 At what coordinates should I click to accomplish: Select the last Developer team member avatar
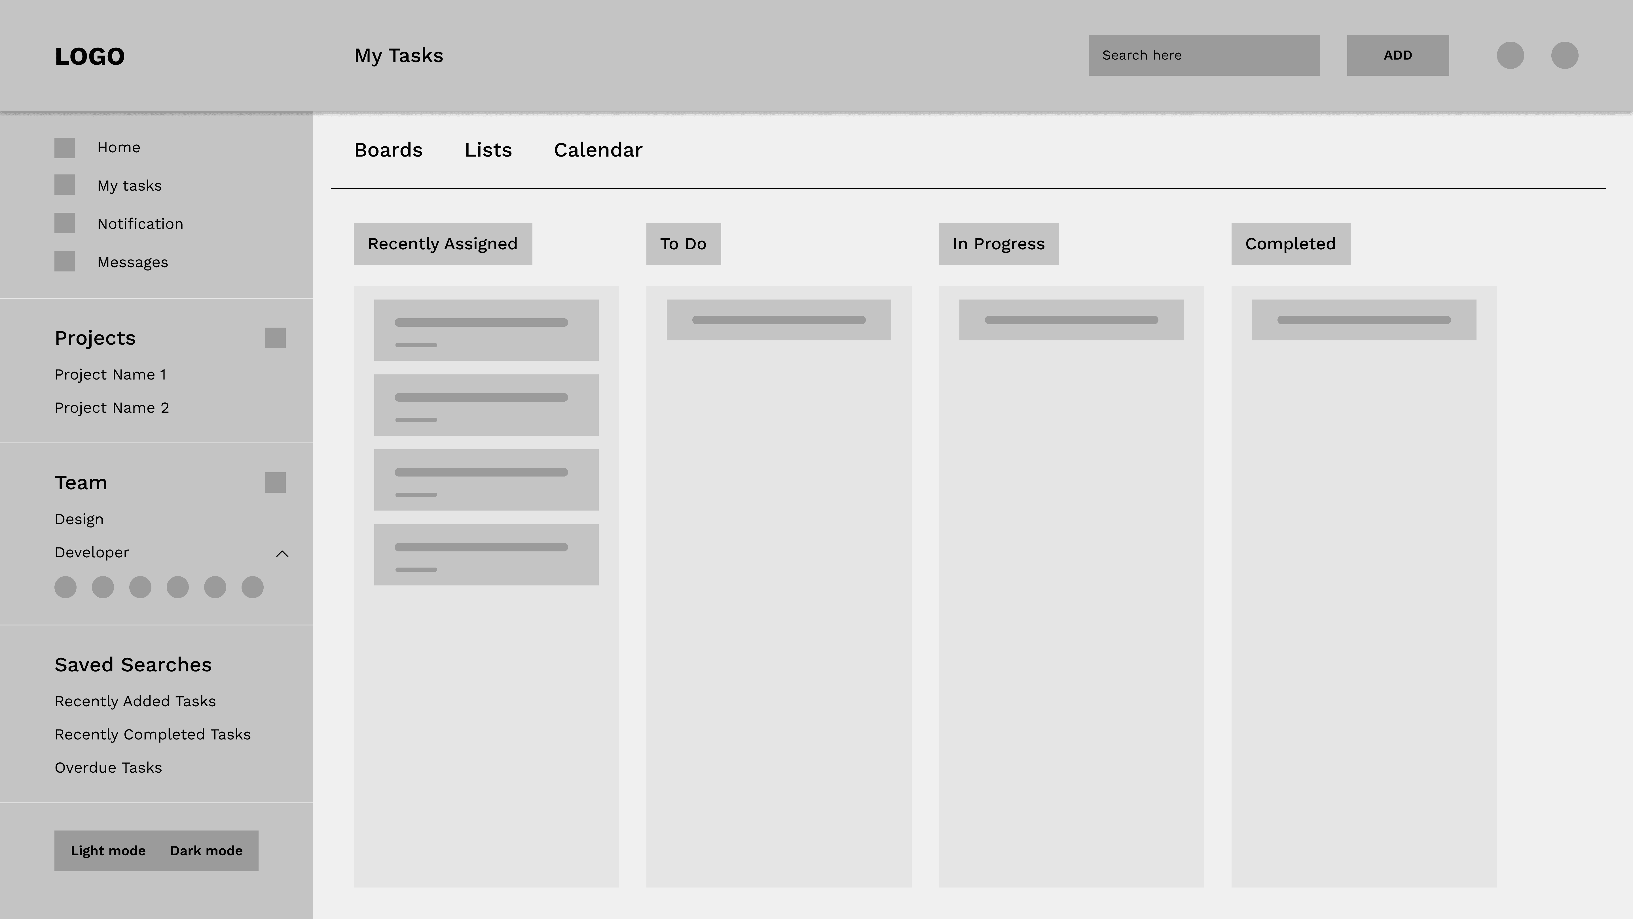click(x=252, y=587)
